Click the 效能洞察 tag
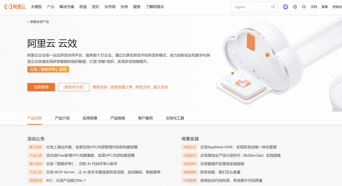342x186 pixels. pyautogui.click(x=190, y=172)
